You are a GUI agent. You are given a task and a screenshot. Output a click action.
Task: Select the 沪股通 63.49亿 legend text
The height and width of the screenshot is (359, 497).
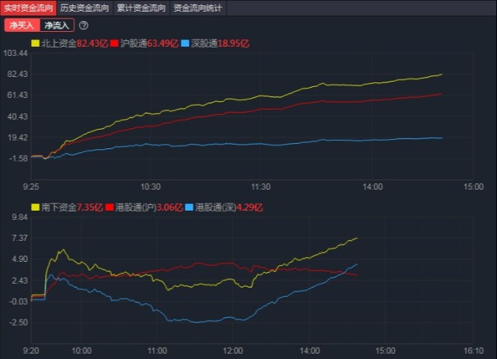pos(147,42)
